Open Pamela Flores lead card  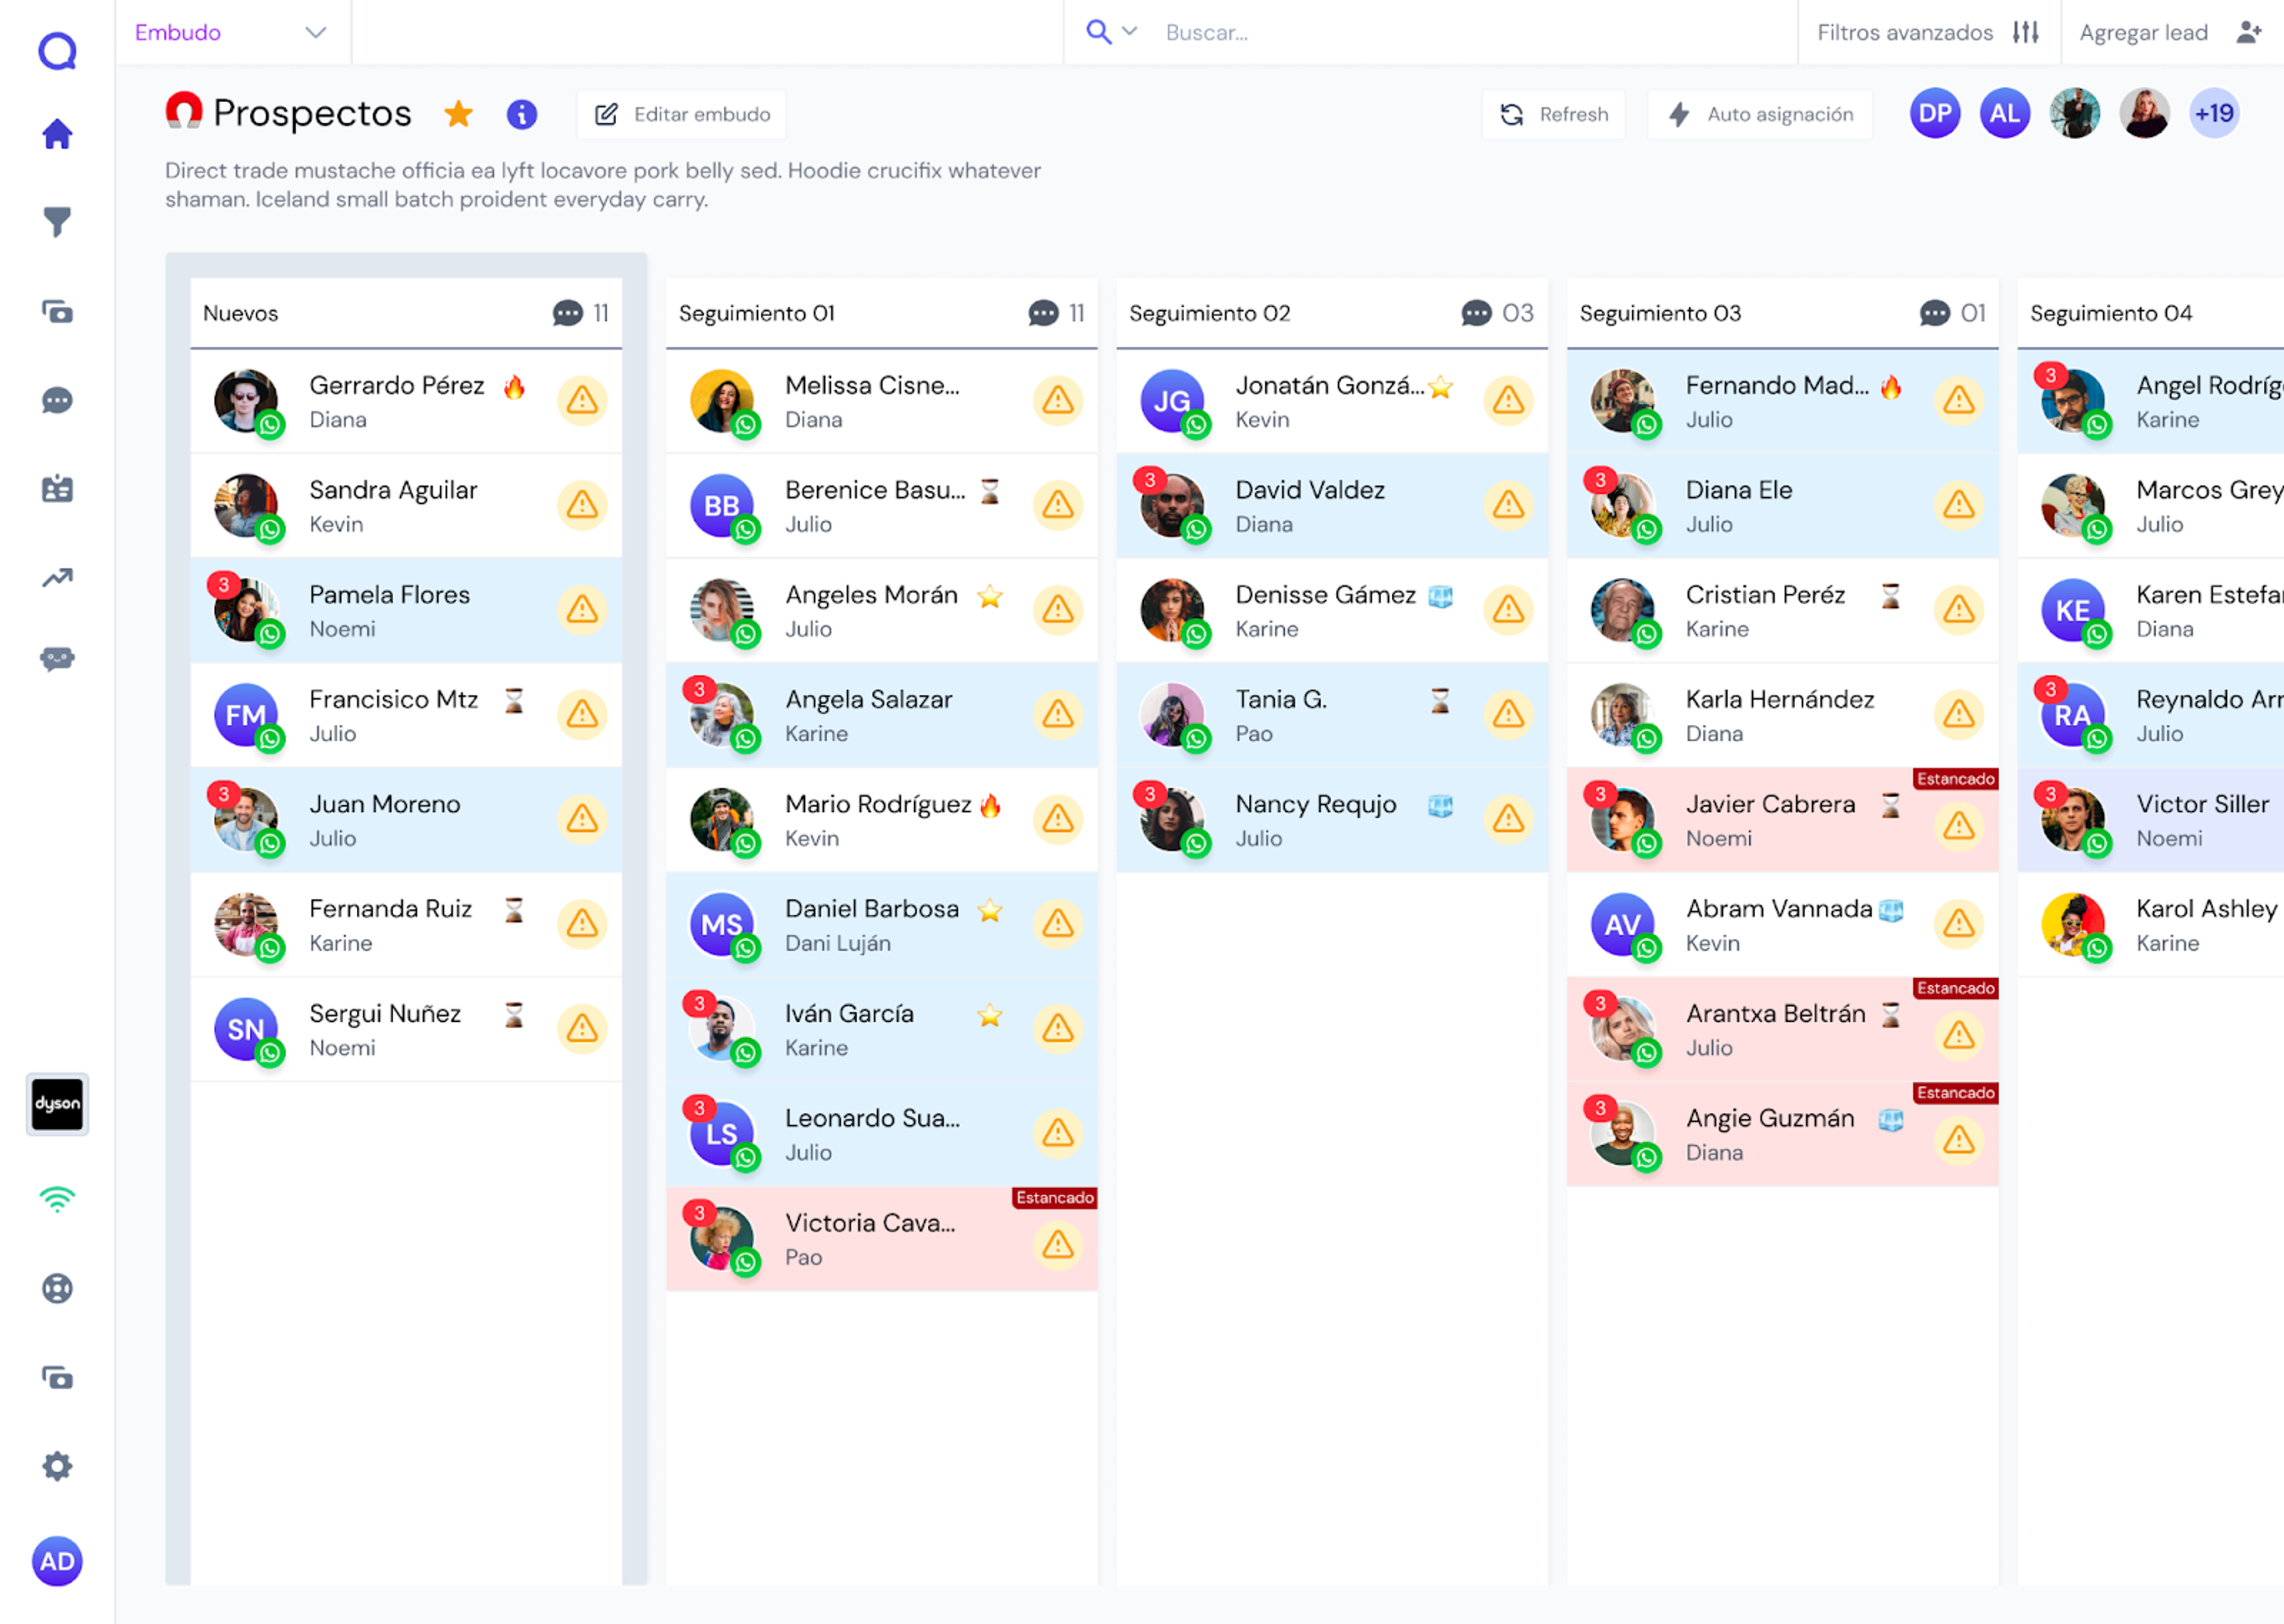click(406, 611)
